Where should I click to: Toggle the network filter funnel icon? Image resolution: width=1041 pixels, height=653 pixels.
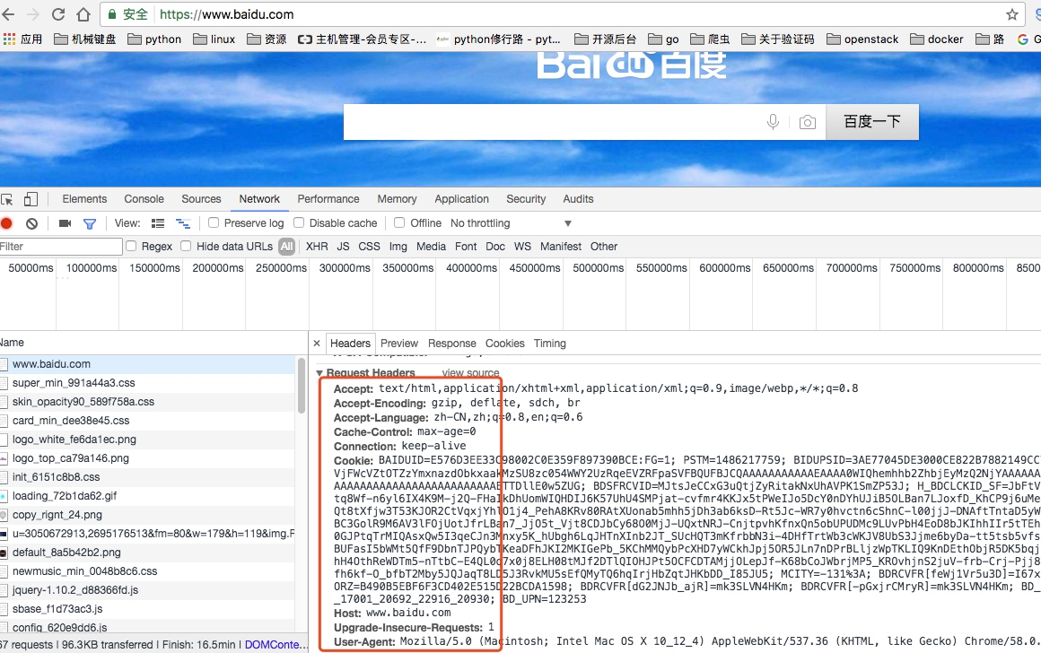[90, 223]
